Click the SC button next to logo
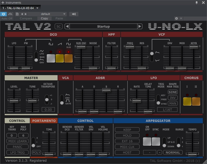 (58, 26)
